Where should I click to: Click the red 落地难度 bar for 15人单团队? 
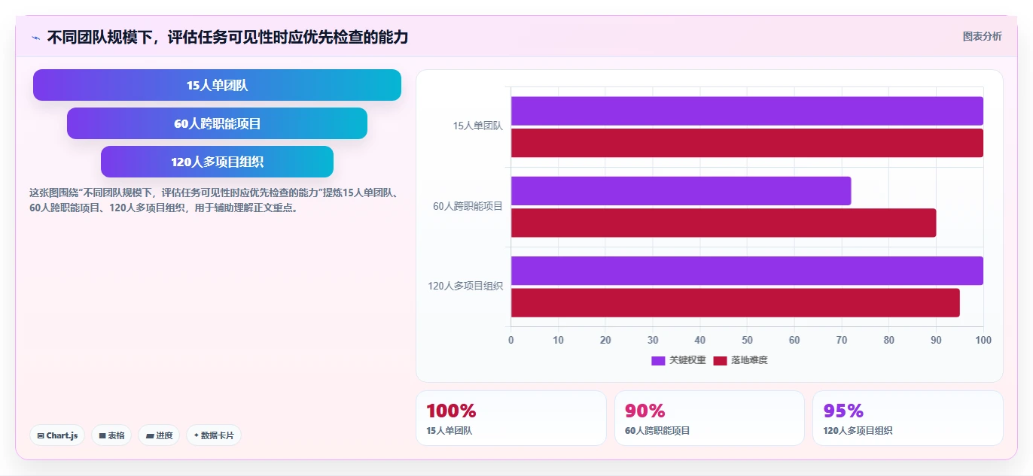[747, 143]
